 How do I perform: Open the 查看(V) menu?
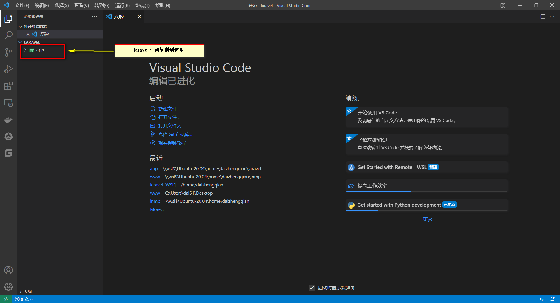82,6
